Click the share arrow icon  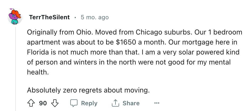(115, 103)
